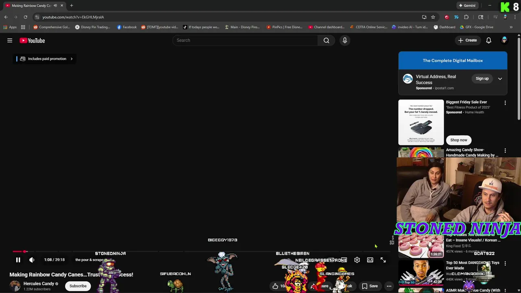Save the video to a playlist
The height and width of the screenshot is (293, 521).
coord(370,286)
